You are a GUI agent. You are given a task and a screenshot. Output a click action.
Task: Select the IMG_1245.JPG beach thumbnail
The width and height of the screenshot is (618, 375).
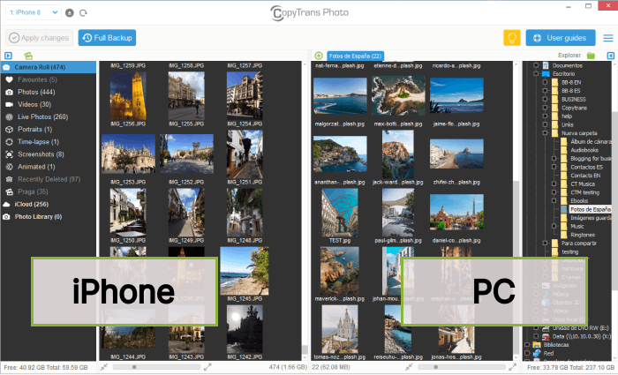pyautogui.click(x=245, y=271)
